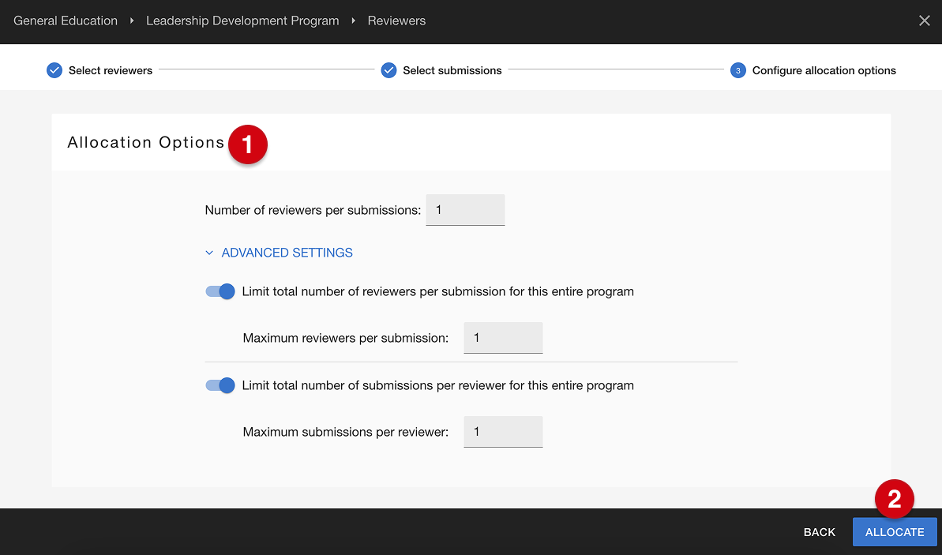Close the allocation dialog with the X icon
The width and height of the screenshot is (942, 555).
(924, 21)
